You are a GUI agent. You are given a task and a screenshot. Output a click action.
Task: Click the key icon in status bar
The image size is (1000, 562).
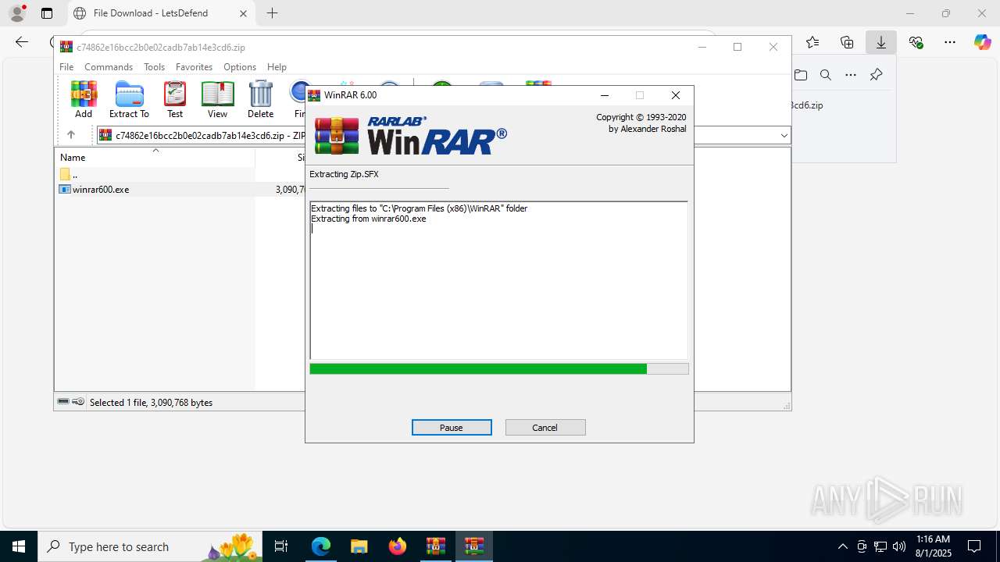pyautogui.click(x=78, y=402)
